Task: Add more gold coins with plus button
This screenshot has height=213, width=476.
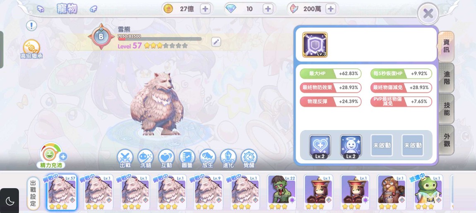Action: 206,9
